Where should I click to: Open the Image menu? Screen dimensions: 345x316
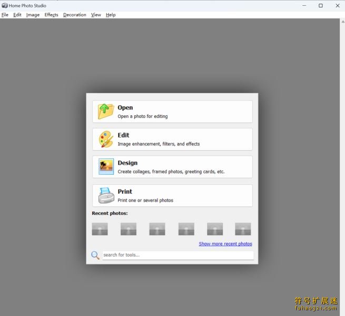33,15
